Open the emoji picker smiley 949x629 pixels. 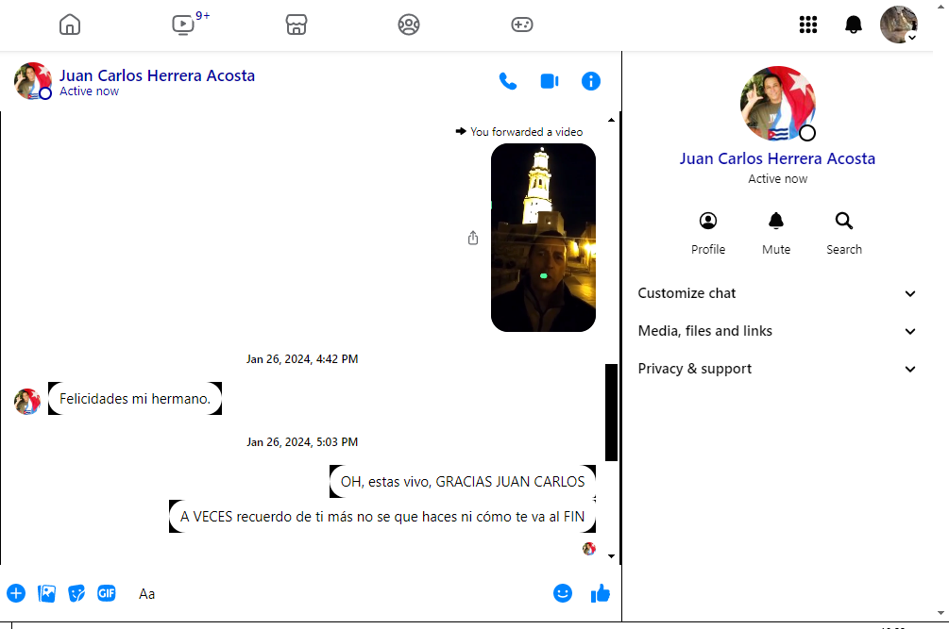[562, 593]
